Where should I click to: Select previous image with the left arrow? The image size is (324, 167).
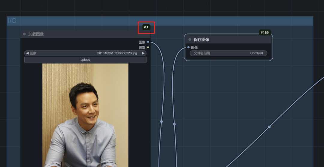tap(27, 53)
